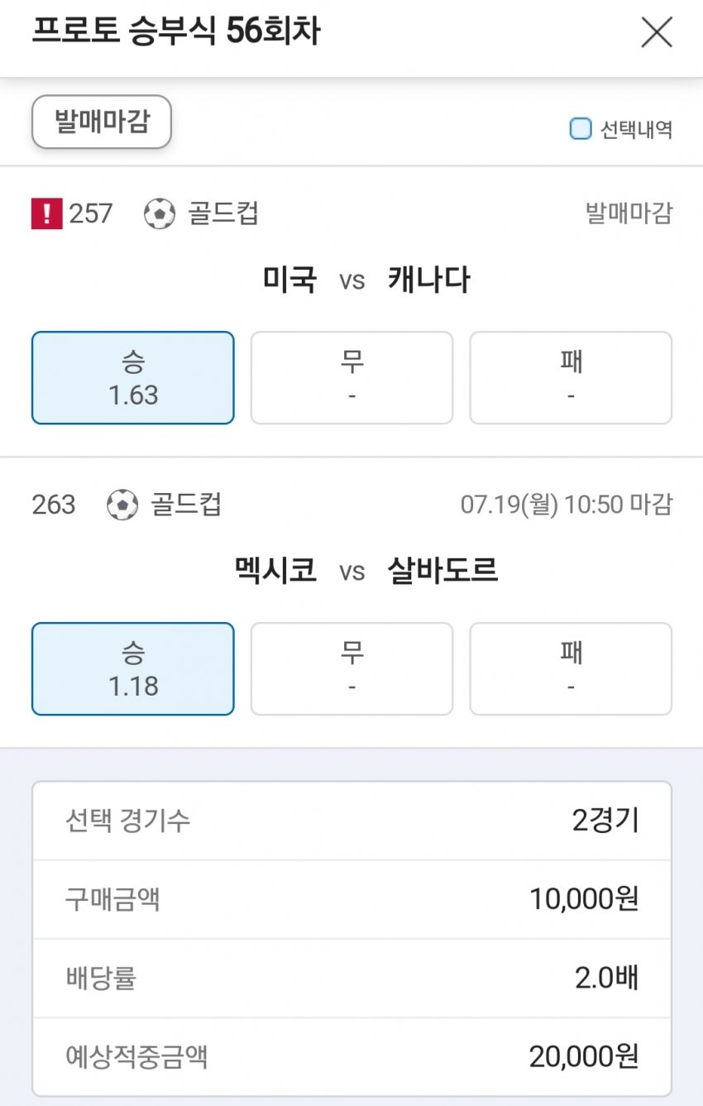Click the 발매마감 status text for match 257
The height and width of the screenshot is (1106, 703).
pyautogui.click(x=629, y=214)
